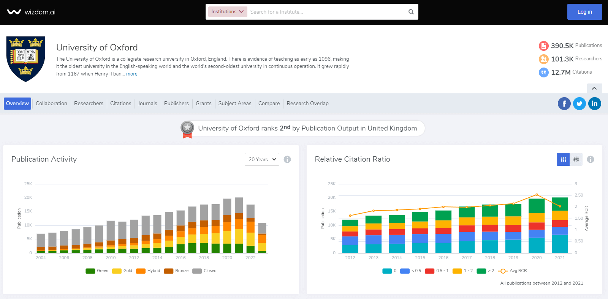Click the Researchers people icon
The image size is (608, 299).
(543, 59)
